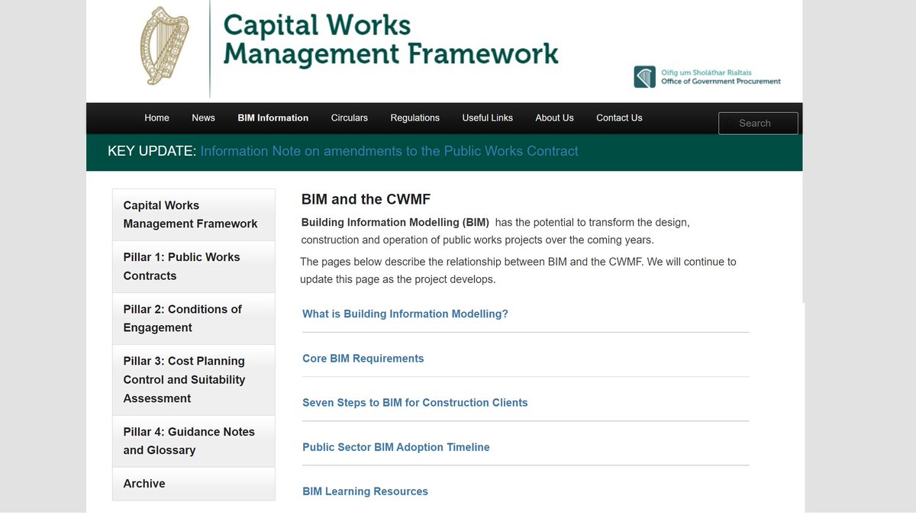Open Pillar 2: Conditions of Engagement

coord(194,318)
